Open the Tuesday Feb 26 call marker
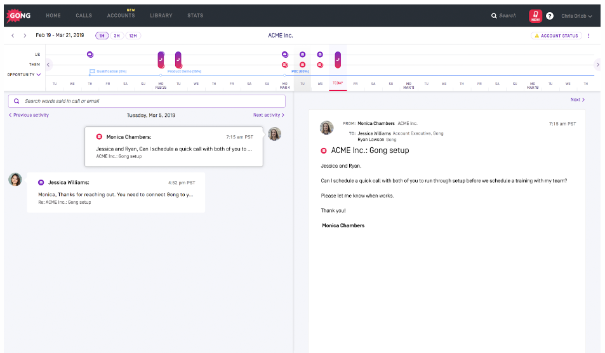 pyautogui.click(x=178, y=60)
